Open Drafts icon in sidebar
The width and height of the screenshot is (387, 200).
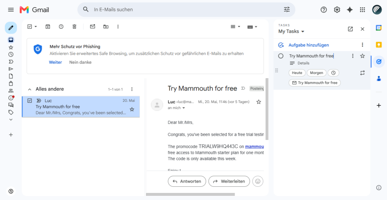coord(11,76)
